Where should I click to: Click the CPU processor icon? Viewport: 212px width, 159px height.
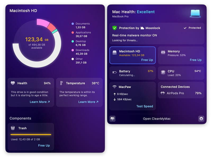163,72
